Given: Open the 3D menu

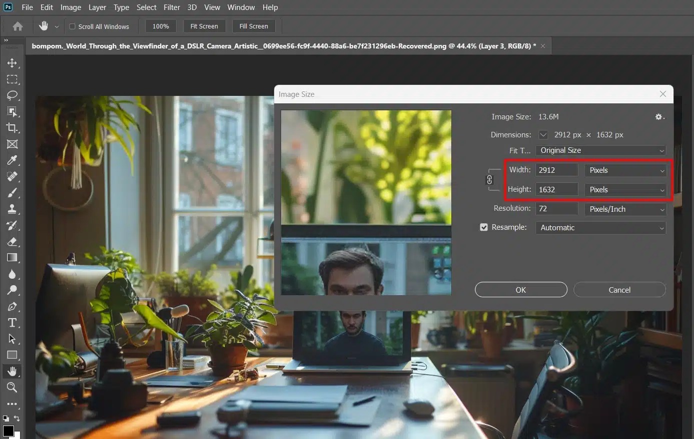Looking at the screenshot, I should 192,7.
